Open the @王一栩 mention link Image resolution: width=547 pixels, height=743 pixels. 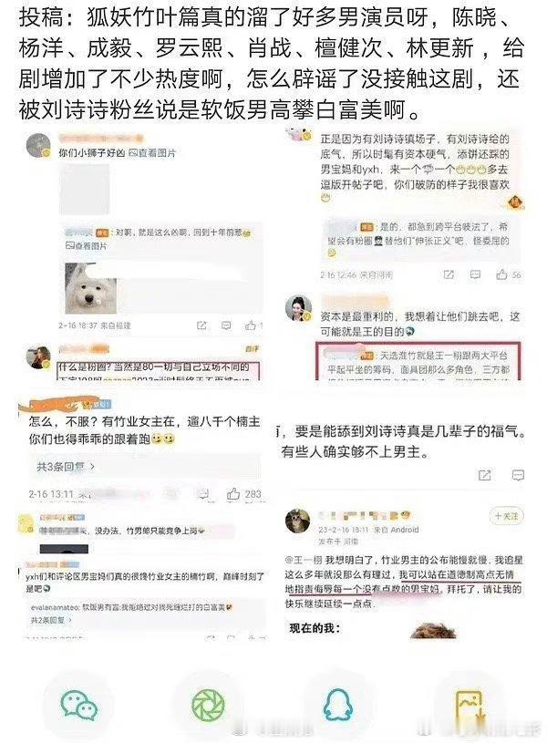coord(304,560)
